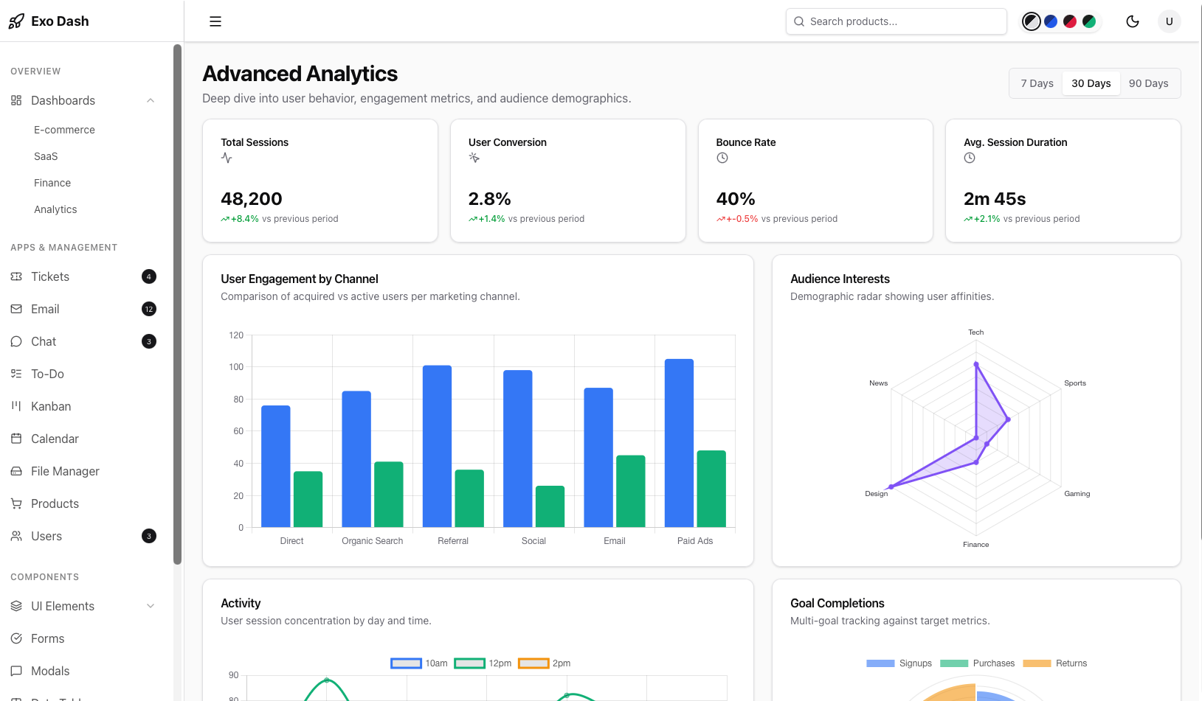Viewport: 1202px width, 701px height.
Task: Open Email from the sidebar
Action: tap(45, 309)
